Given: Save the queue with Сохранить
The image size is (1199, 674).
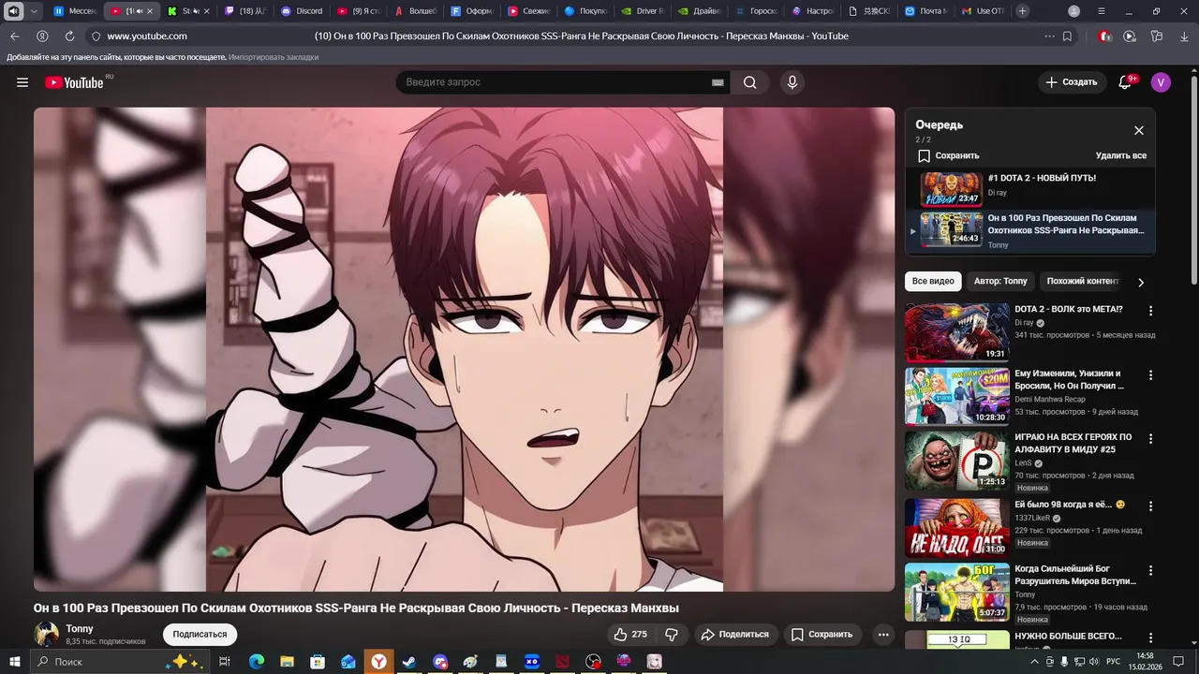Looking at the screenshot, I should (x=948, y=156).
